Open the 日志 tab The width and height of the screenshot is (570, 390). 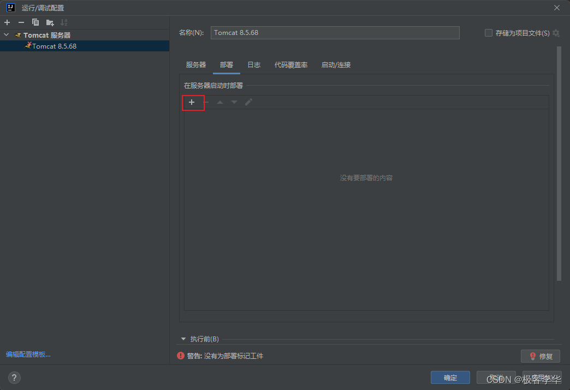(x=254, y=65)
